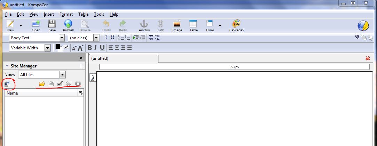Switch to the (untitled) document tab
Viewport: 377px width, 146px height.
point(123,58)
